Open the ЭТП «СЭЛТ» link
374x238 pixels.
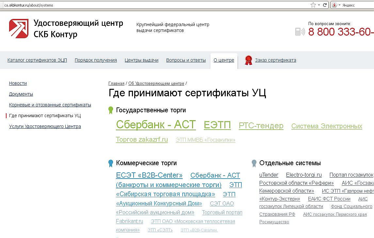(x=160, y=230)
